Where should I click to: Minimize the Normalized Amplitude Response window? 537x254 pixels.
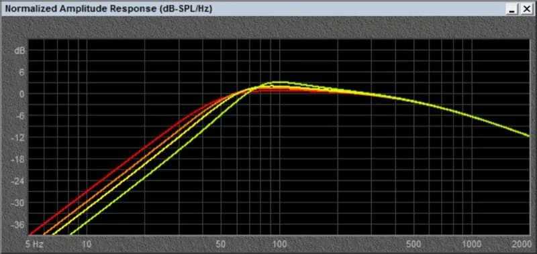pyautogui.click(x=512, y=9)
